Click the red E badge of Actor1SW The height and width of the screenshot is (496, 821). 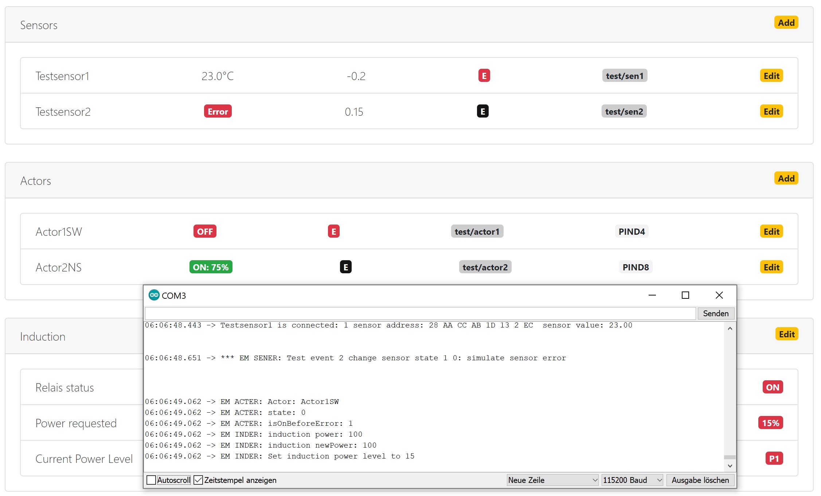pos(333,231)
